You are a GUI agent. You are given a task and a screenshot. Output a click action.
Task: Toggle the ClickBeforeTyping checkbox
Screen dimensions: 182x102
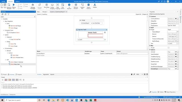(176, 57)
